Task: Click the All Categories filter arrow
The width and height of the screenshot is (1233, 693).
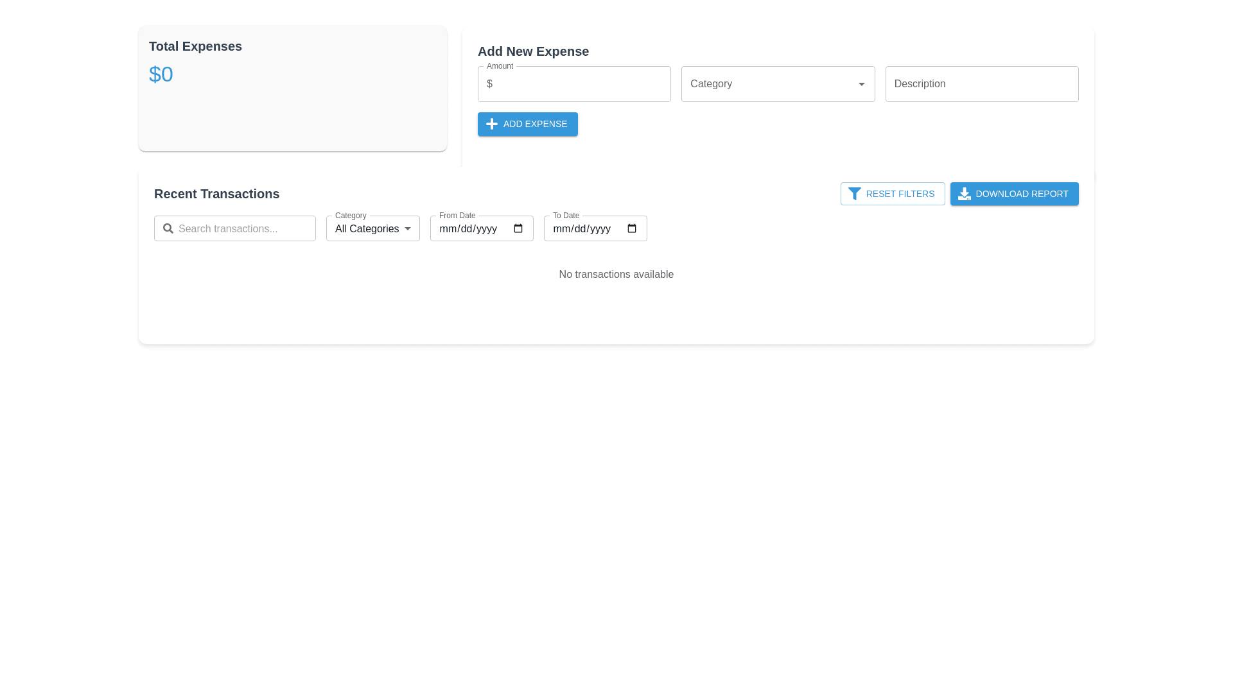Action: tap(408, 229)
